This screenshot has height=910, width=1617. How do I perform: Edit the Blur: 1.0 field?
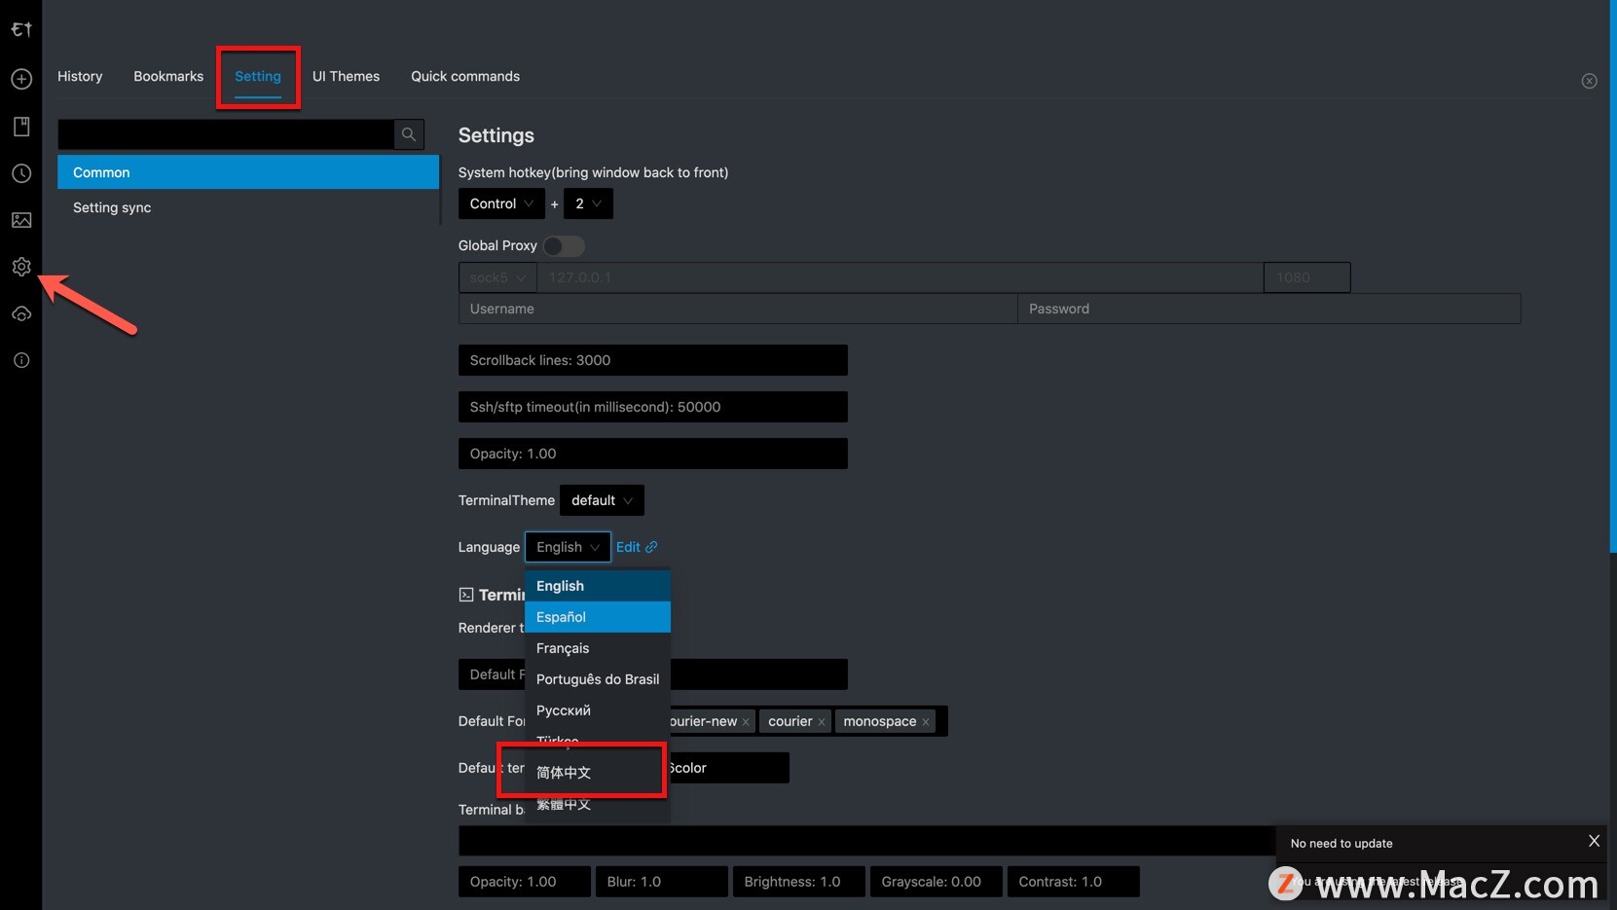662,882
